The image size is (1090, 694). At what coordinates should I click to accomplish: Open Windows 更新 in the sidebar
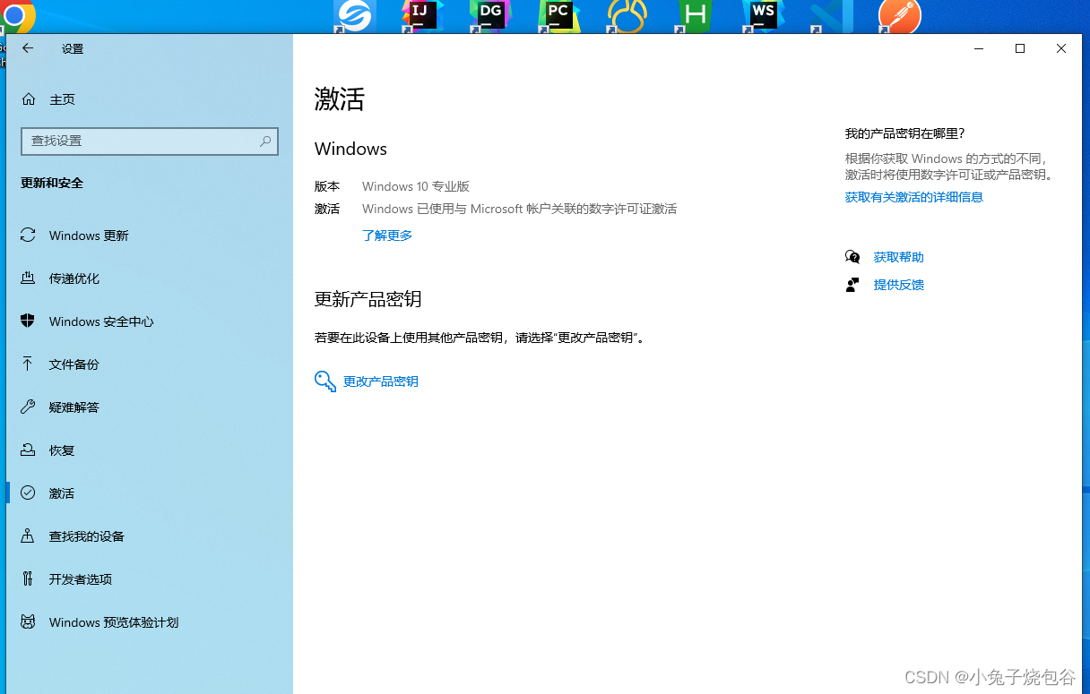pyautogui.click(x=149, y=236)
